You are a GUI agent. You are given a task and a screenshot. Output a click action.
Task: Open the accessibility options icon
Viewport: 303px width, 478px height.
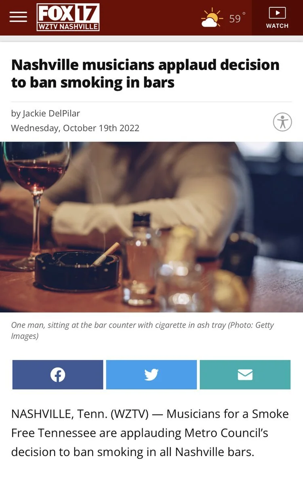(x=282, y=122)
